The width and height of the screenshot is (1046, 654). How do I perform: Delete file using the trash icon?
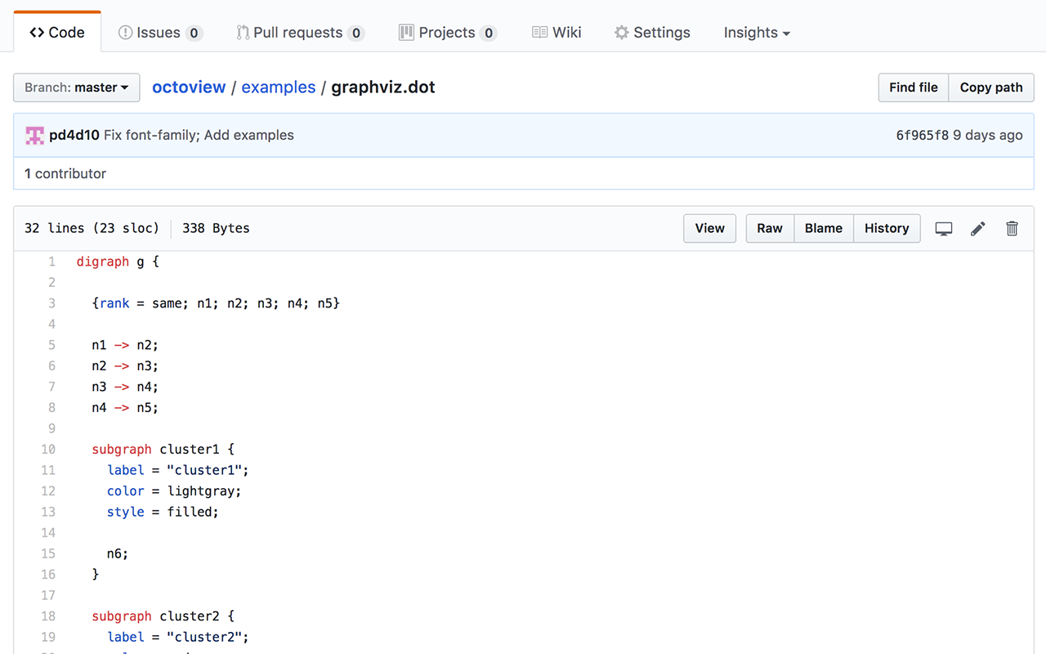(1012, 229)
